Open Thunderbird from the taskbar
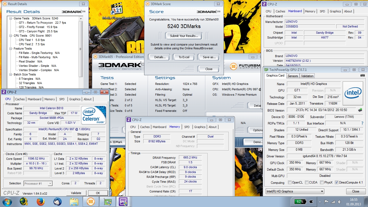 [57, 202]
